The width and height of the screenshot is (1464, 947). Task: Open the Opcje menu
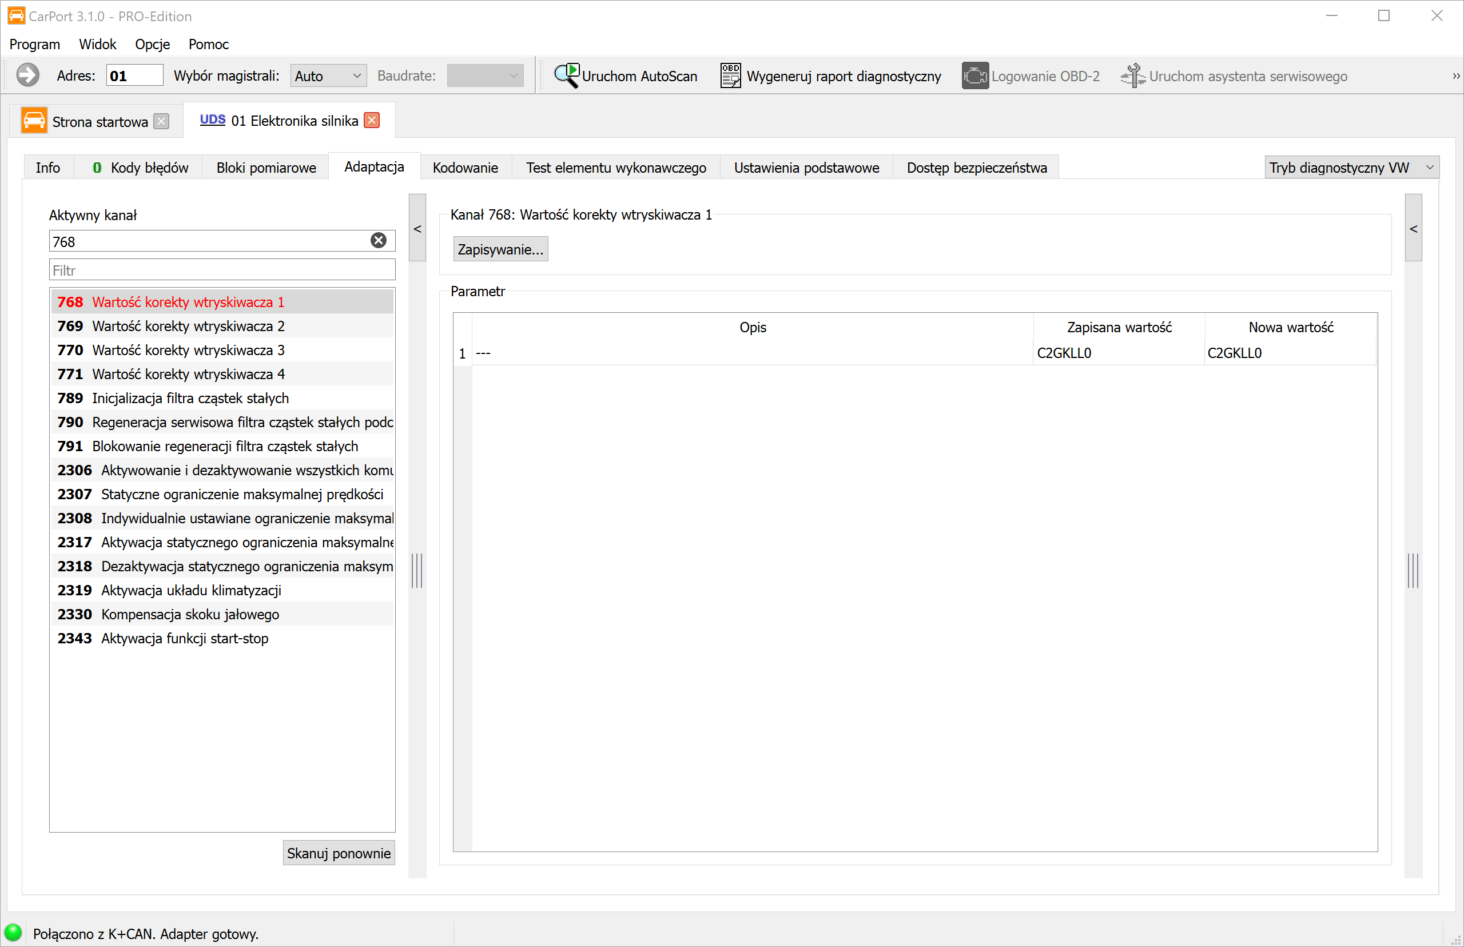[153, 44]
